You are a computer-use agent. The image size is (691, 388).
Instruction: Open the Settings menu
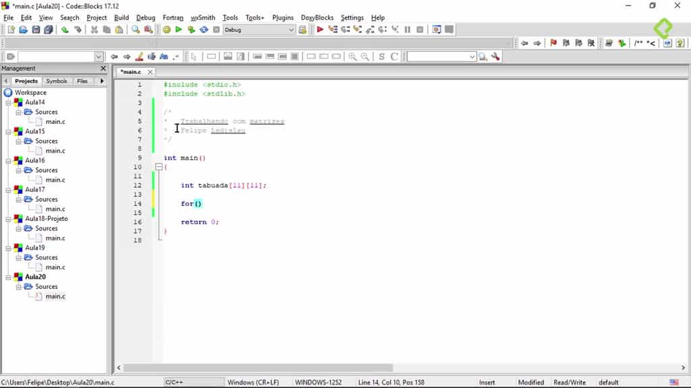point(352,18)
